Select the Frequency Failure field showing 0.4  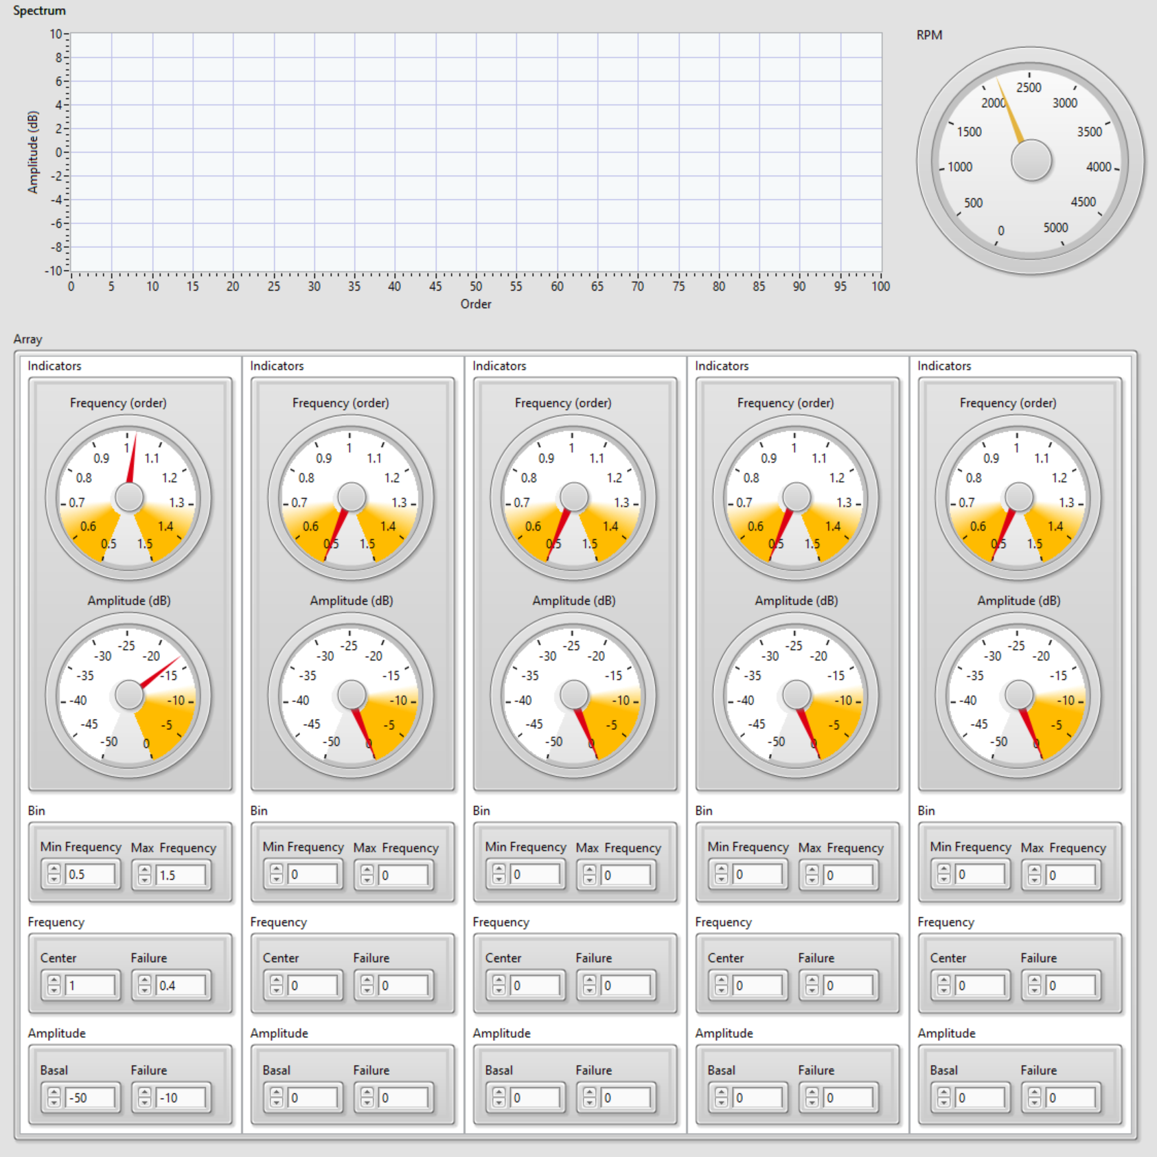pos(181,985)
